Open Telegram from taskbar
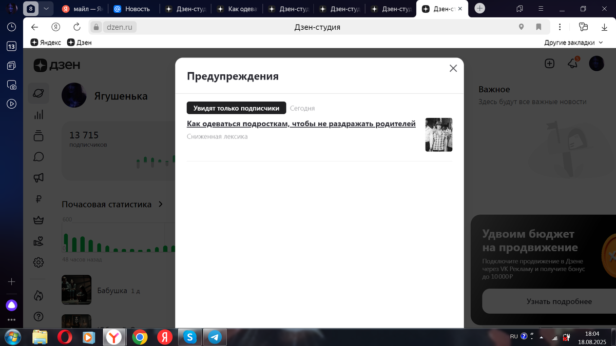This screenshot has height=346, width=616. 215,337
